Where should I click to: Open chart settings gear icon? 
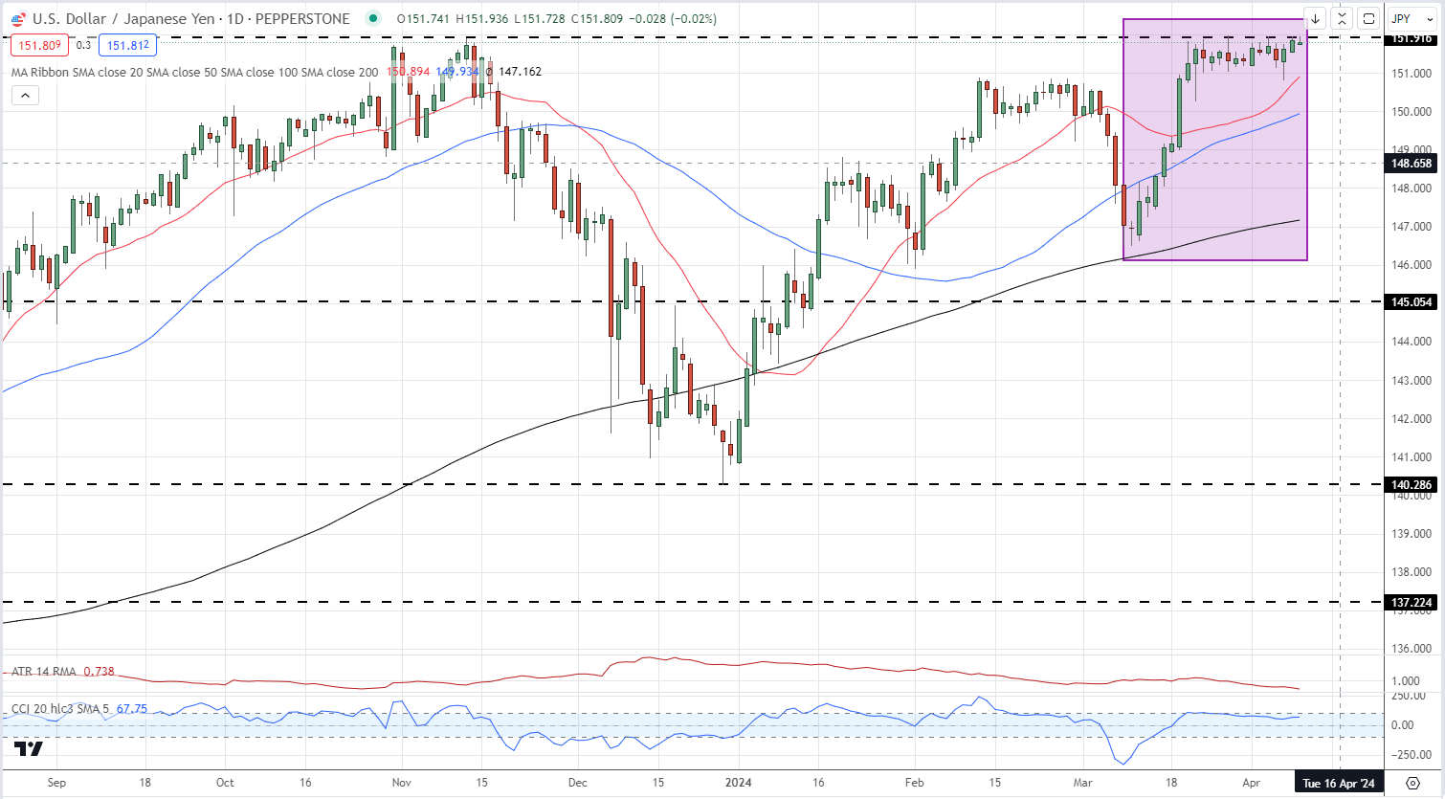pos(1412,783)
